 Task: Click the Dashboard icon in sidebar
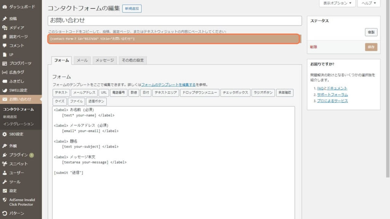[x=5, y=7]
